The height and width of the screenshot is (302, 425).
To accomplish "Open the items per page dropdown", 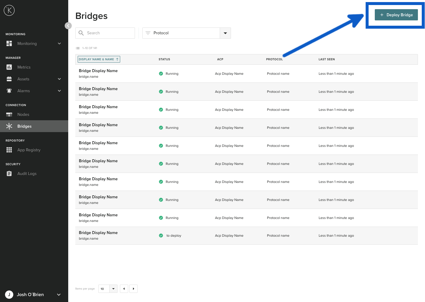I will coord(113,289).
